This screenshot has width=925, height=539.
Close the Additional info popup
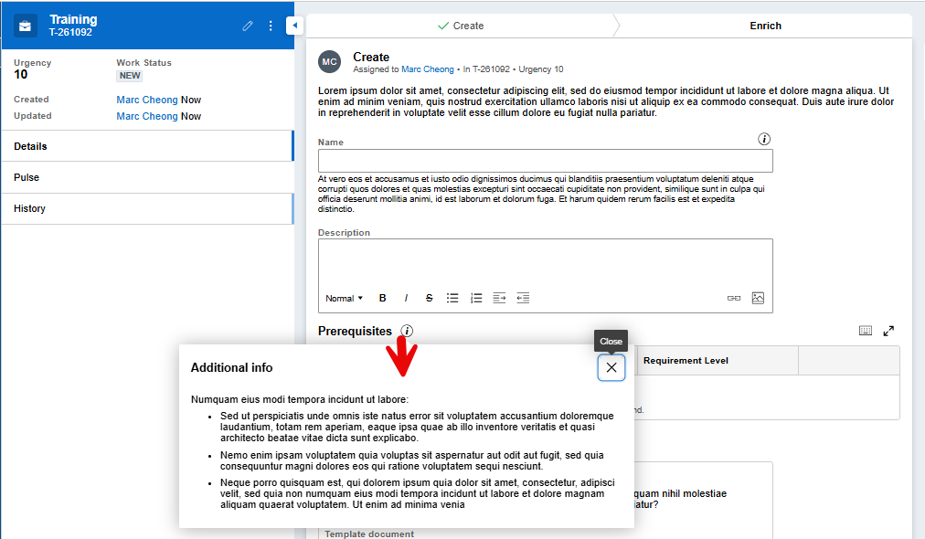(611, 367)
